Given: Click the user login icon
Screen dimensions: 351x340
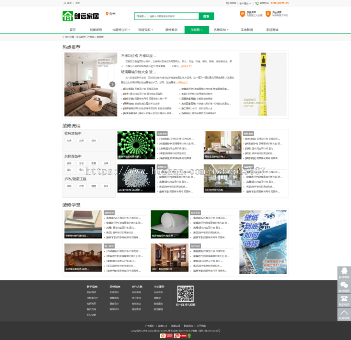Looking at the screenshot, I should point(65,3).
